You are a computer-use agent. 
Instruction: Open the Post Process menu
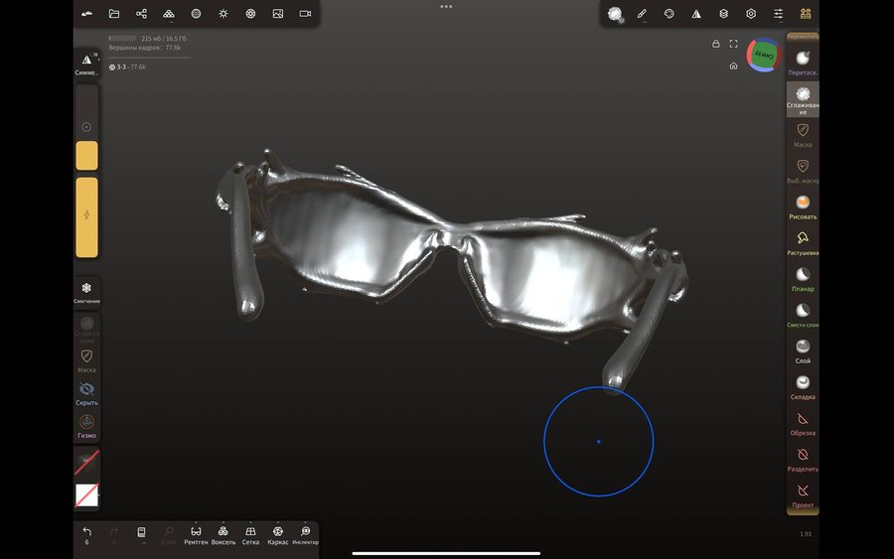[250, 14]
